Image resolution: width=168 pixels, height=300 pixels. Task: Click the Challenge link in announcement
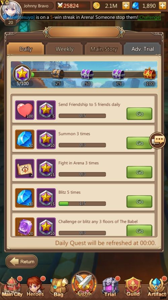click(x=149, y=17)
